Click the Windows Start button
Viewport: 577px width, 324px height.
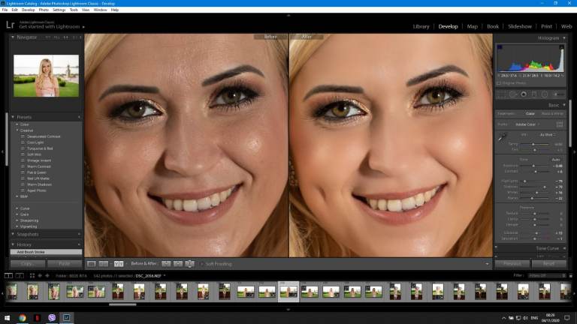point(7,318)
